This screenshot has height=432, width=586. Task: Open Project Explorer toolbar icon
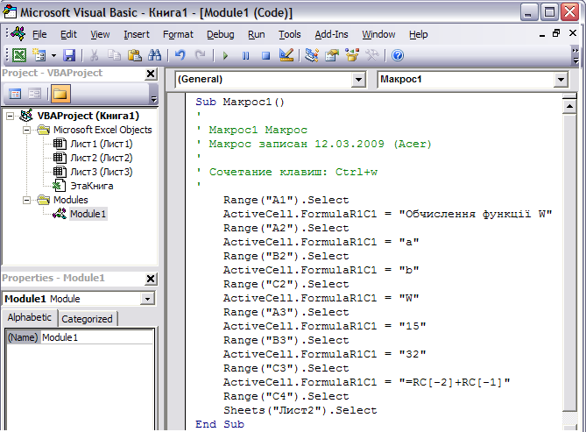click(x=311, y=55)
